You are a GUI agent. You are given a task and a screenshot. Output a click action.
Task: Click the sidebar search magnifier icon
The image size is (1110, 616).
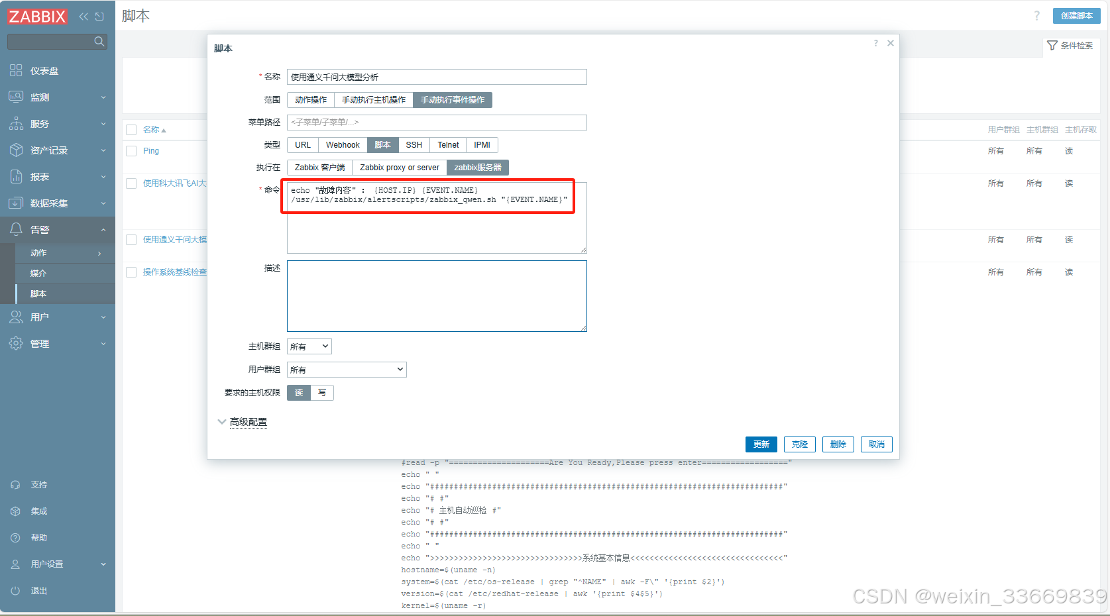[x=99, y=41]
